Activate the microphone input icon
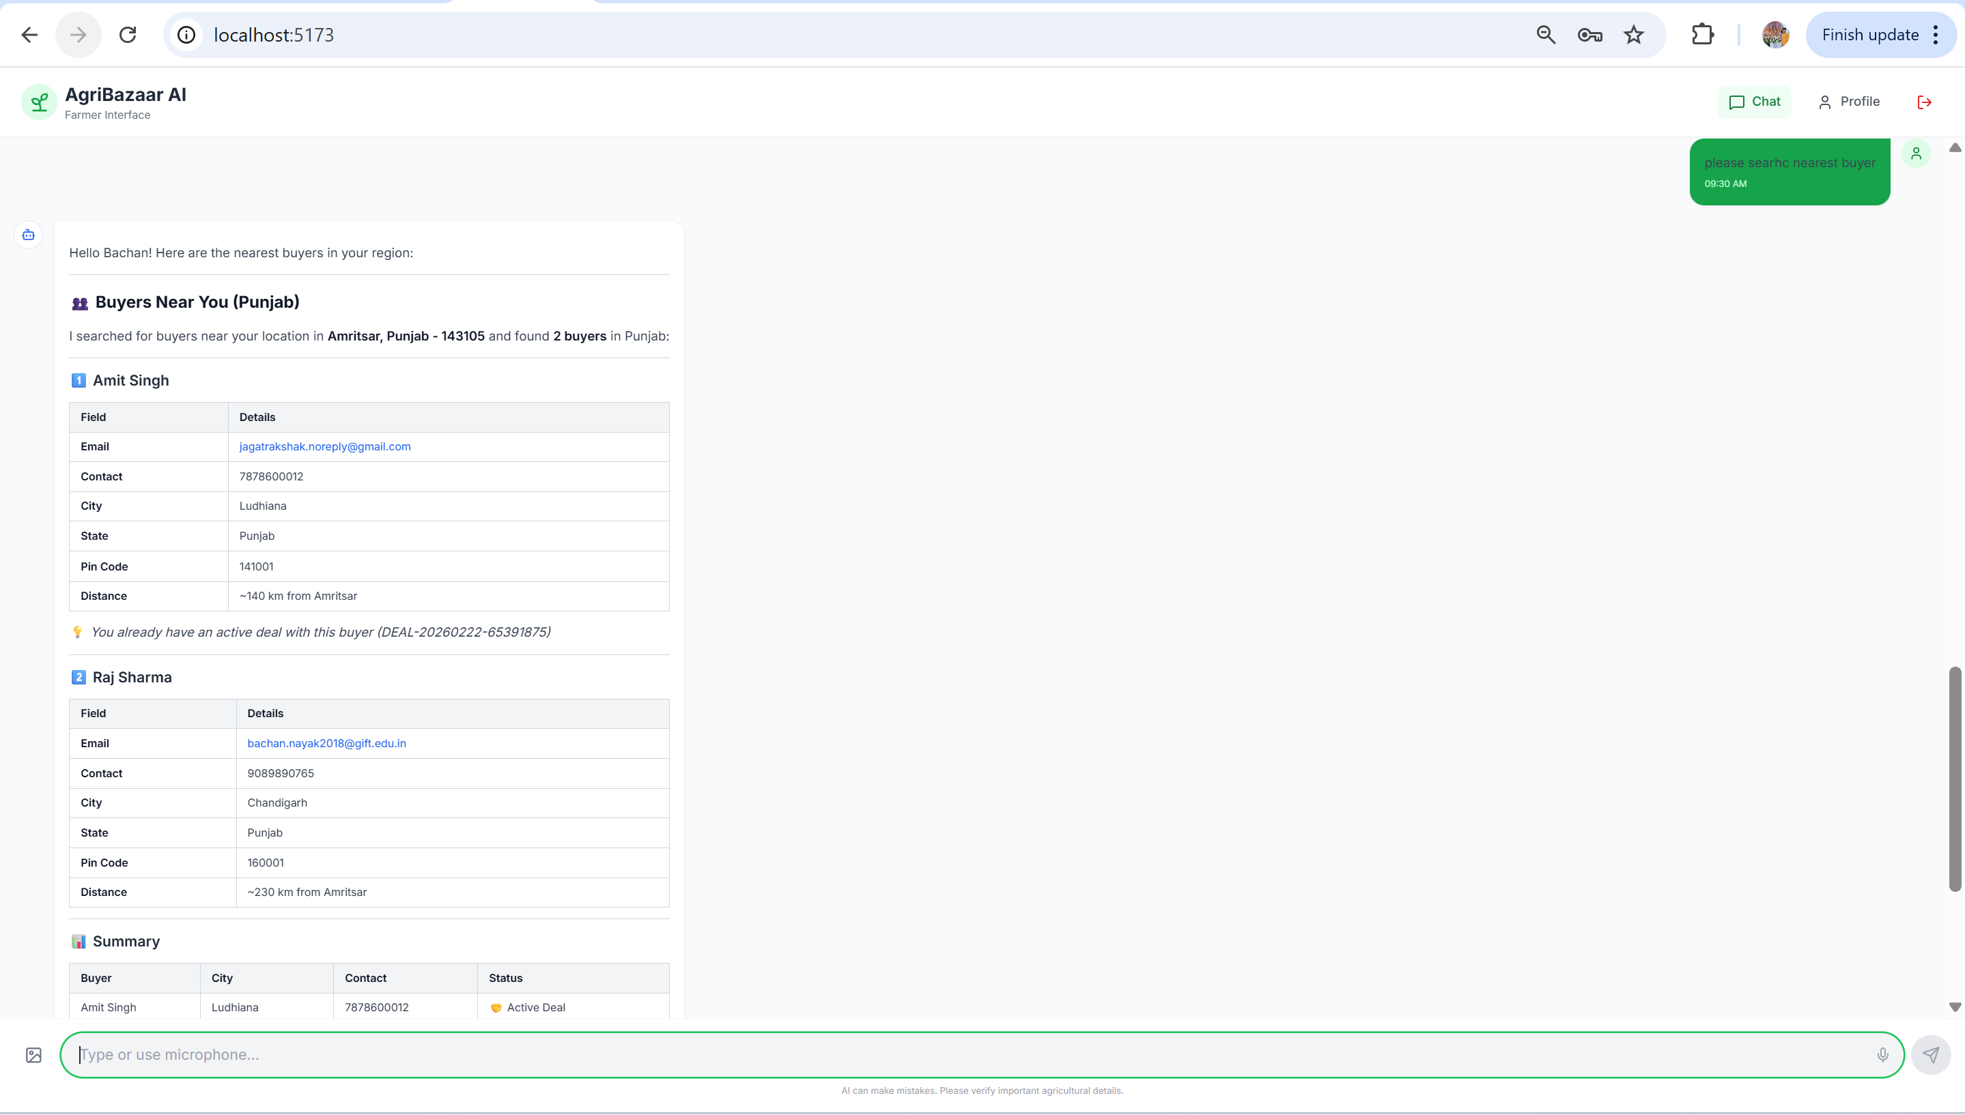 tap(1882, 1055)
